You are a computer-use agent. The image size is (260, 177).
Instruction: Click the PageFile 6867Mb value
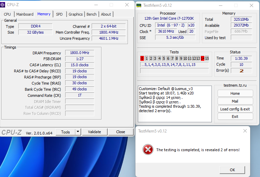tap(241, 31)
